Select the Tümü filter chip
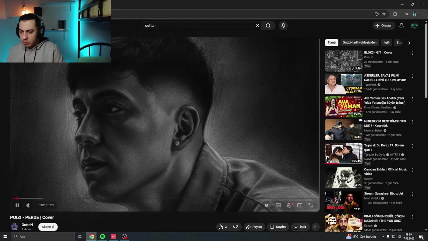 click(x=331, y=43)
